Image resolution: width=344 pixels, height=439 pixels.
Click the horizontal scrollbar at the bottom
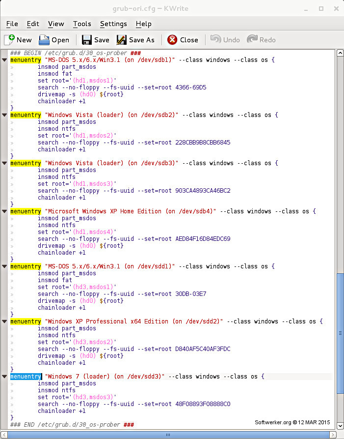168,435
